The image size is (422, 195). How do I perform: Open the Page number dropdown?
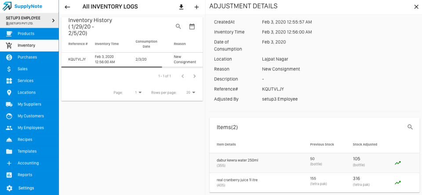[138, 93]
